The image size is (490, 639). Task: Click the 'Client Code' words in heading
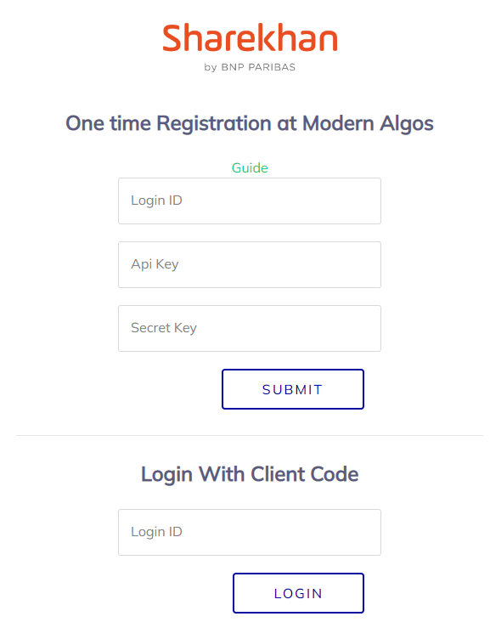(x=305, y=474)
